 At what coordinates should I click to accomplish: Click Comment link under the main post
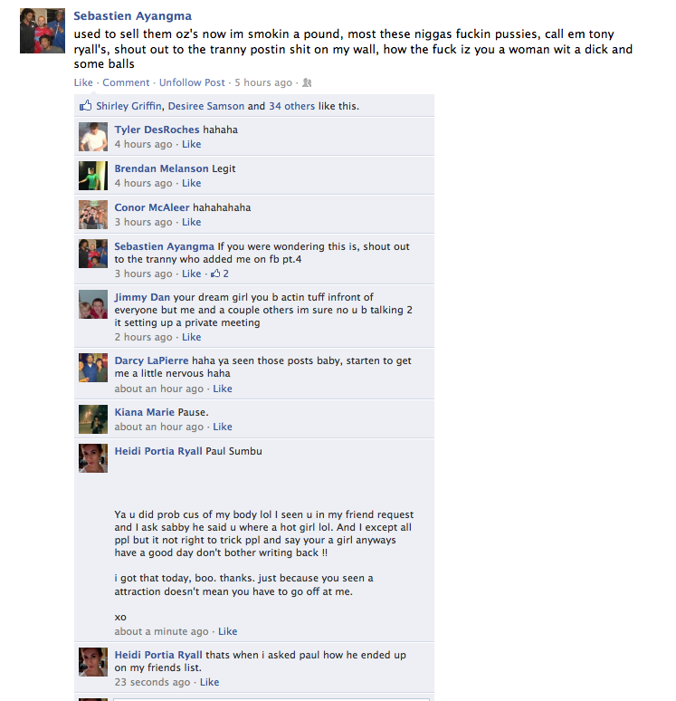pos(126,82)
